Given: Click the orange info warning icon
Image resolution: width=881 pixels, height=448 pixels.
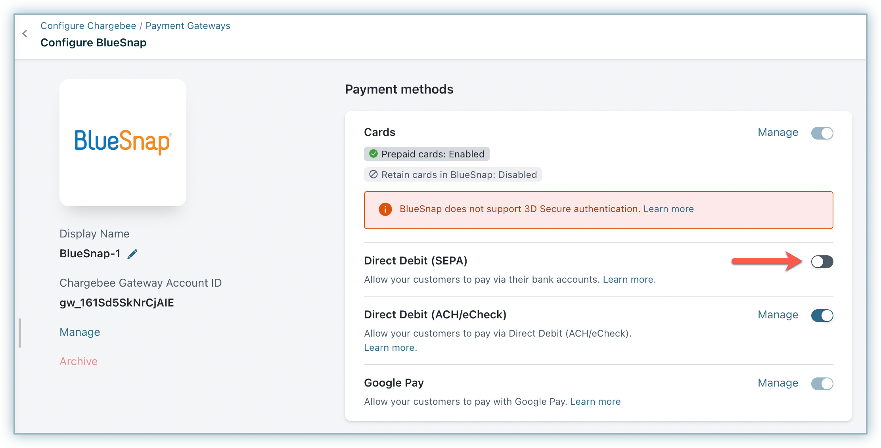Looking at the screenshot, I should 385,209.
